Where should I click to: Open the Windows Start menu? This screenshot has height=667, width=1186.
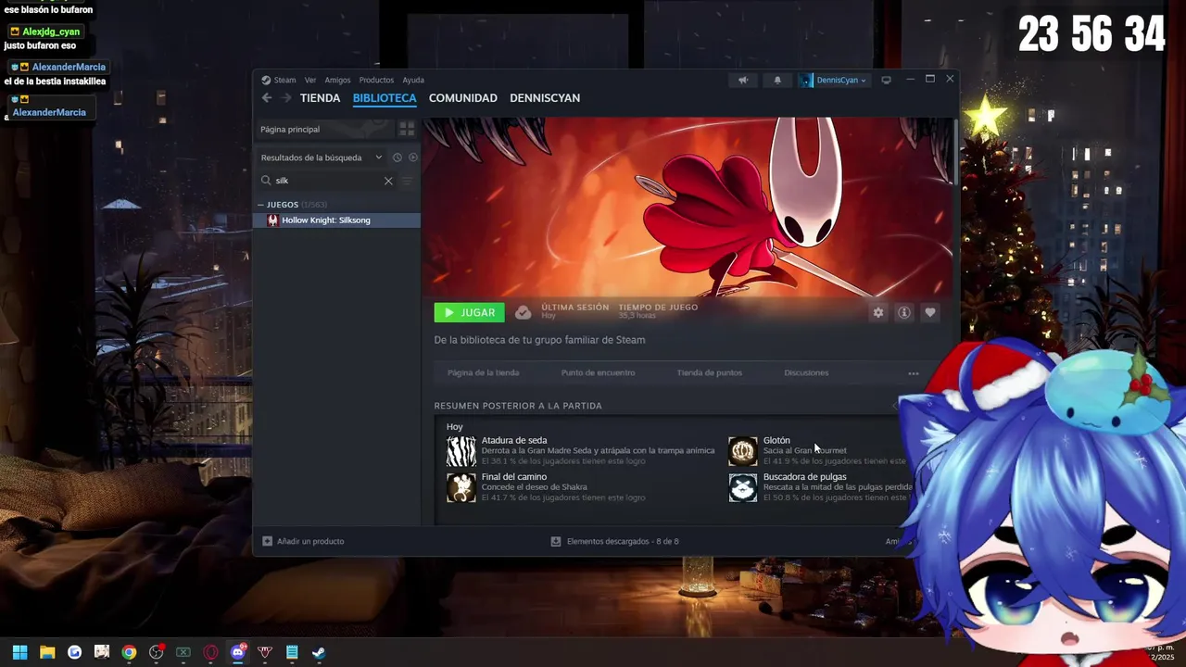point(19,652)
